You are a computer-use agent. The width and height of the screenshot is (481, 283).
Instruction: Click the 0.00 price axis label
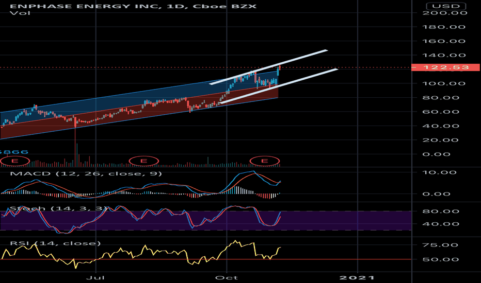(437, 154)
